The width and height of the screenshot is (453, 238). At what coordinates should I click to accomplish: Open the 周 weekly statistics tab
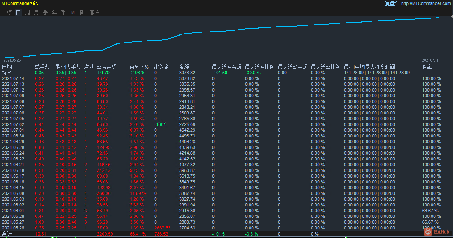coord(28,12)
